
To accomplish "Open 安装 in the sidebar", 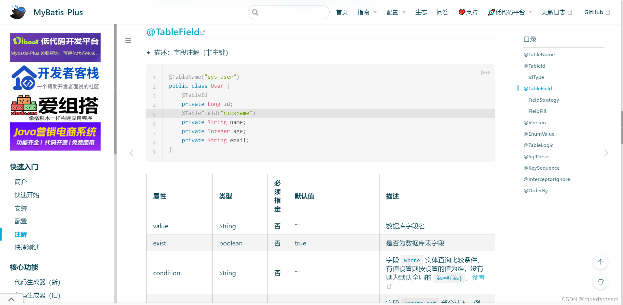I will coord(21,208).
